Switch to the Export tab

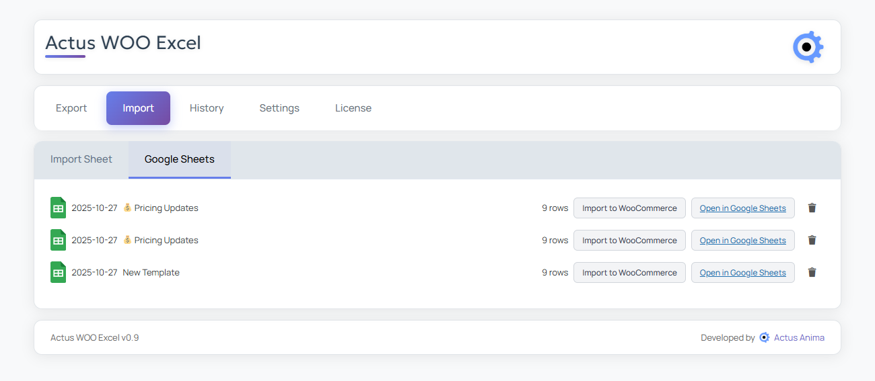(71, 108)
